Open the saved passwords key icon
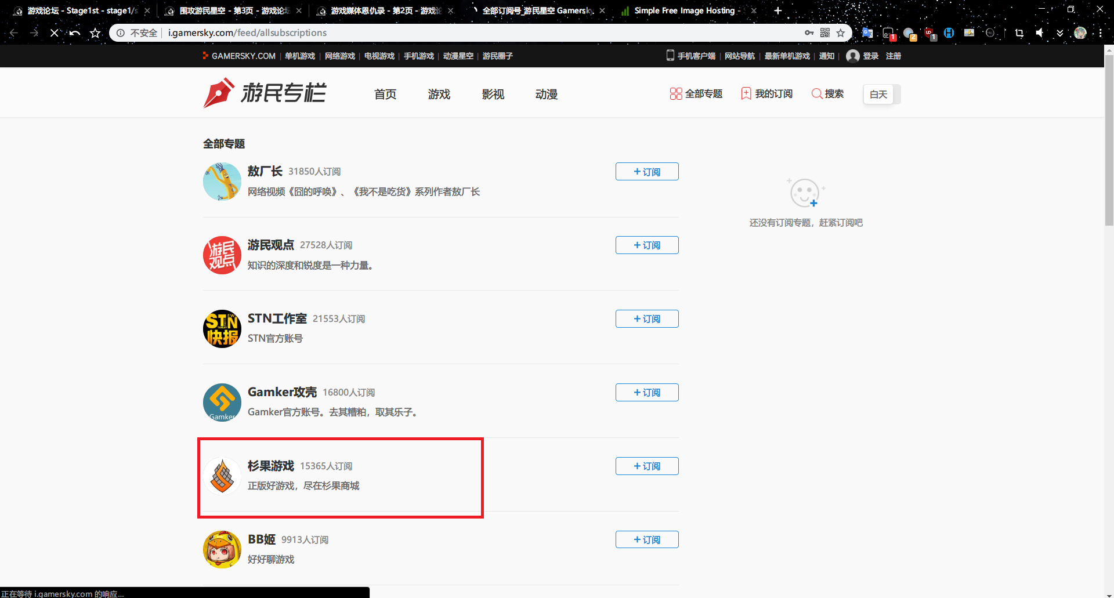The width and height of the screenshot is (1114, 598). (x=809, y=33)
